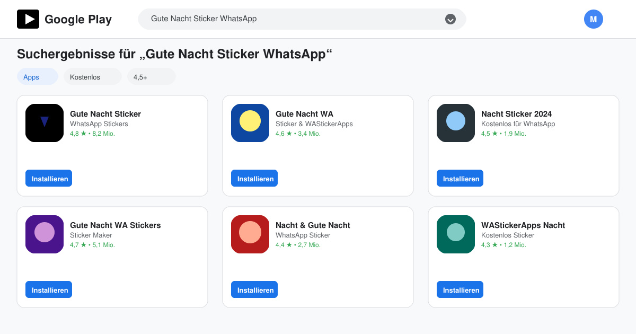
Task: Click the 4,6 star 3,4 Mio. rating
Action: (x=298, y=134)
